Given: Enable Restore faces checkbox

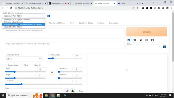Looking at the screenshot, I should coord(6,65).
